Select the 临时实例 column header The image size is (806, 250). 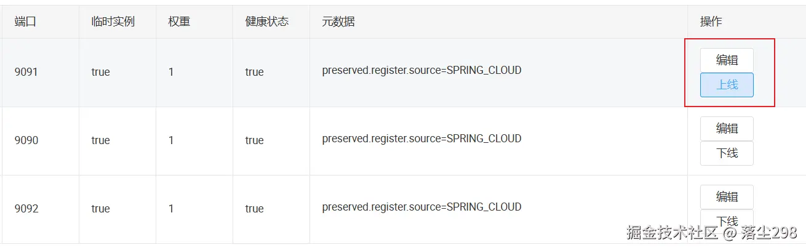113,22
